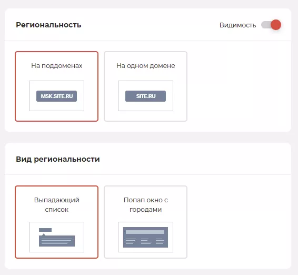Click the preview frame around SITE.RU
This screenshot has width=298, height=275.
pos(146,96)
